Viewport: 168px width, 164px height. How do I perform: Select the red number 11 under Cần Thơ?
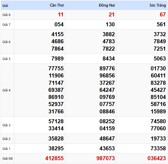click(61, 15)
